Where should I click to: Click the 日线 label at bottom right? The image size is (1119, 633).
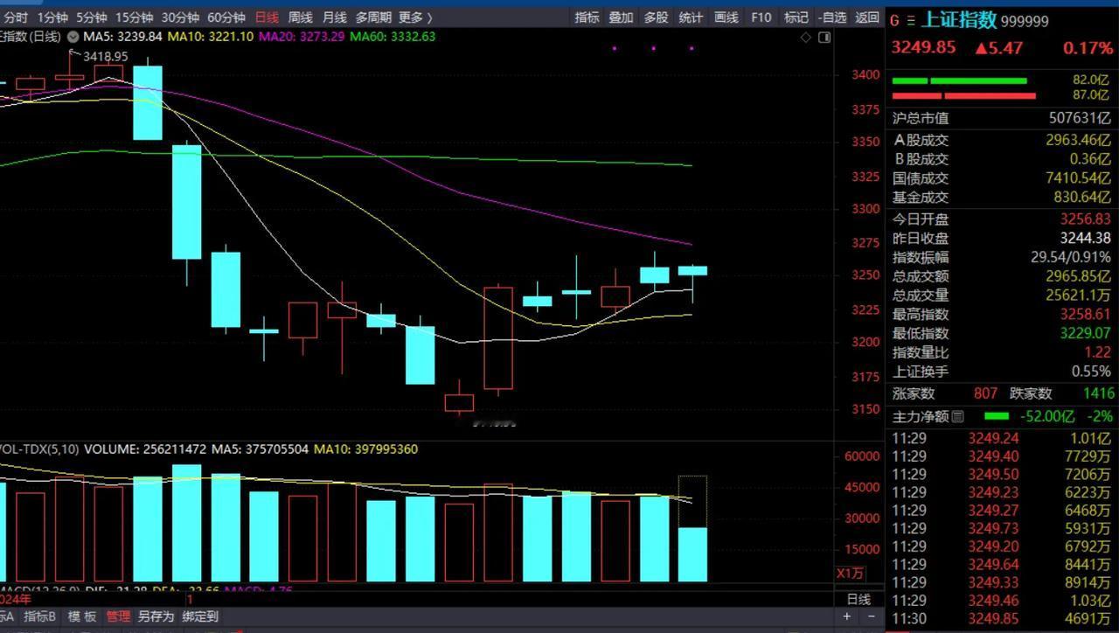(858, 599)
